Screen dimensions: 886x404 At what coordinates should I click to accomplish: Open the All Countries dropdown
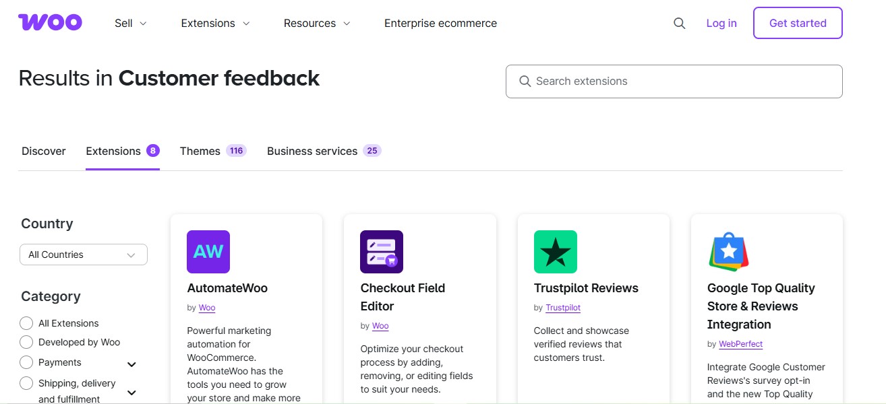point(83,255)
